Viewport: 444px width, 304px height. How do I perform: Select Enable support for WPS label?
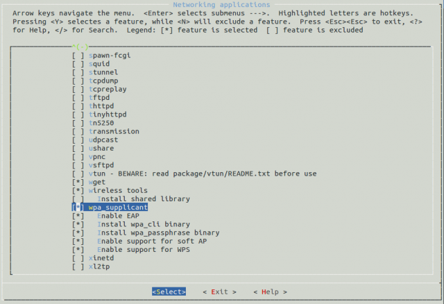[x=144, y=250]
